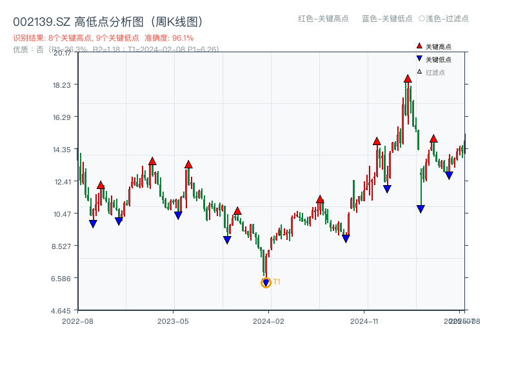Screen dimensions: 516x387
Task: Select the highest red key-high marker at chart peak
Action: 408,79
